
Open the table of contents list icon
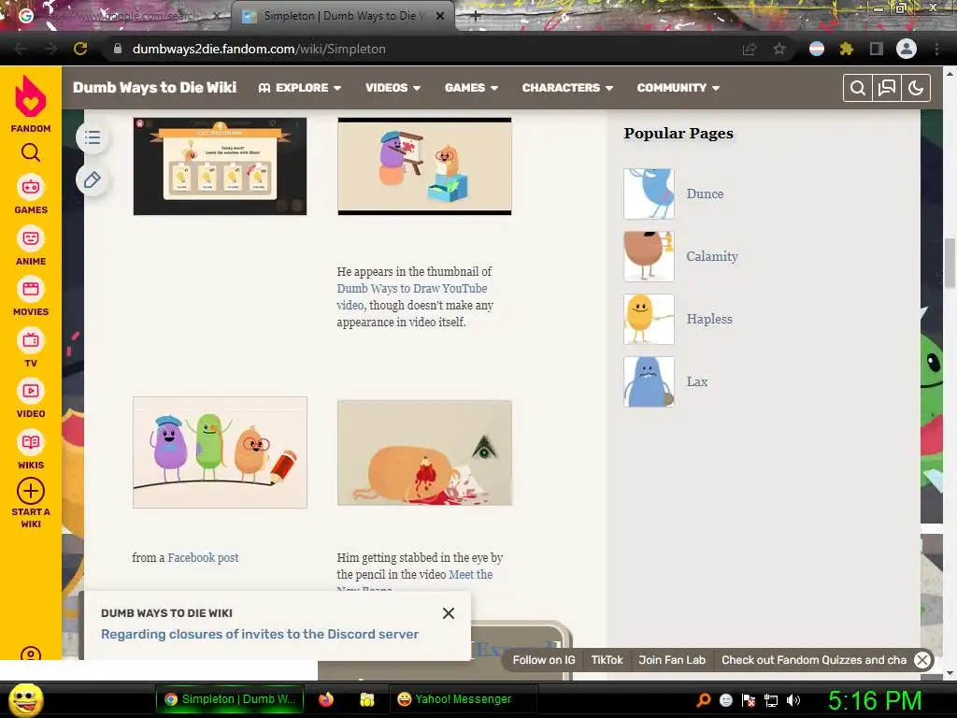(x=93, y=137)
